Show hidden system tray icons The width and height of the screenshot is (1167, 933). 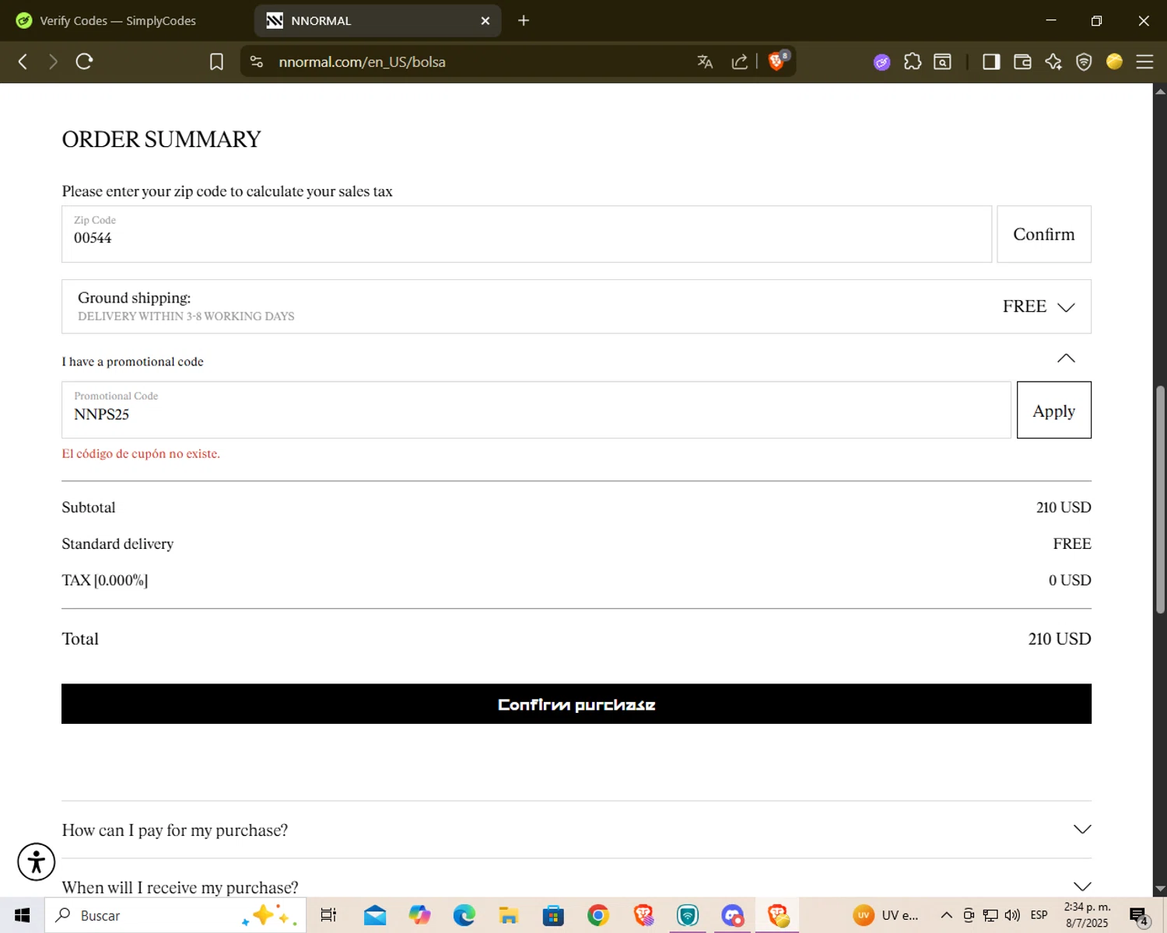click(946, 915)
